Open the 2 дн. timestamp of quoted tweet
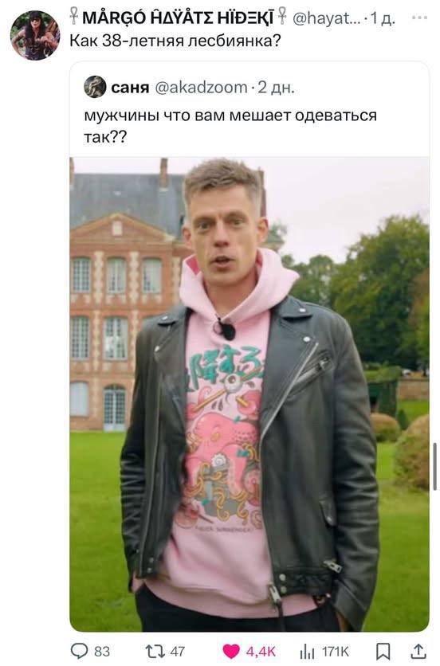The width and height of the screenshot is (440, 666). click(277, 88)
